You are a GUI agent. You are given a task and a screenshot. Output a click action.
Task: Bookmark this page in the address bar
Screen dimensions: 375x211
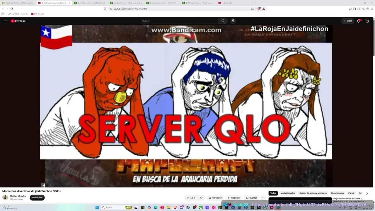[x=105, y=9]
